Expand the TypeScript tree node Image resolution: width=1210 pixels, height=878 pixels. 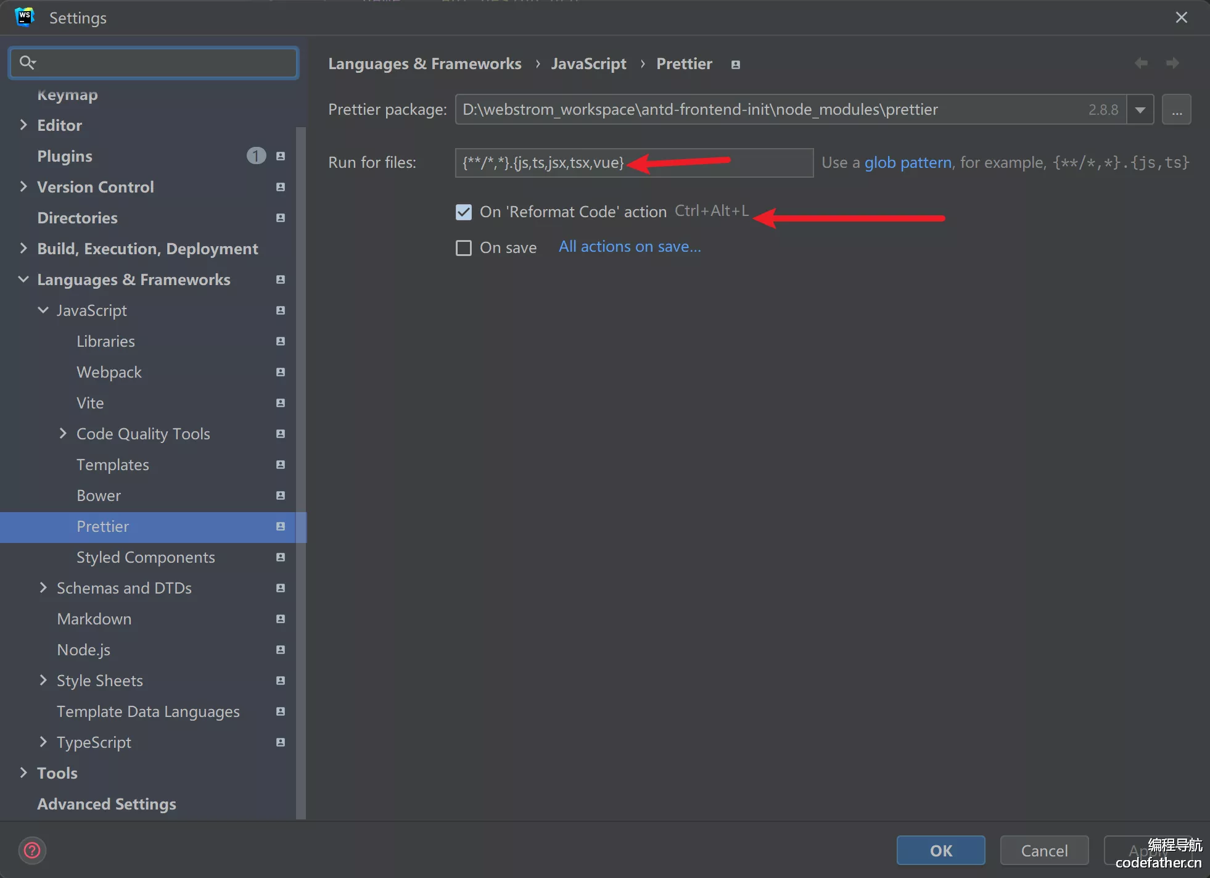point(43,742)
